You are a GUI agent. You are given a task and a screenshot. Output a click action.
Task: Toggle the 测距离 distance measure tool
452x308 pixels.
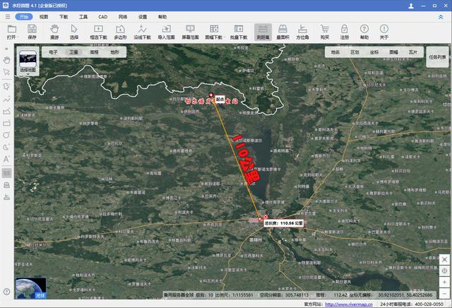[263, 32]
